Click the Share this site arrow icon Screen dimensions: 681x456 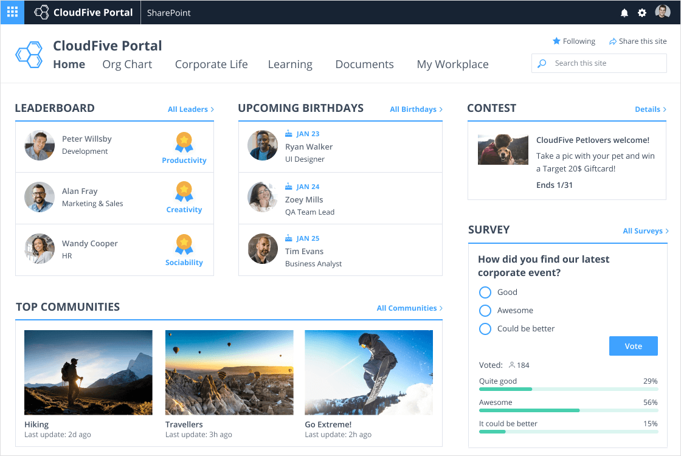[x=612, y=41]
